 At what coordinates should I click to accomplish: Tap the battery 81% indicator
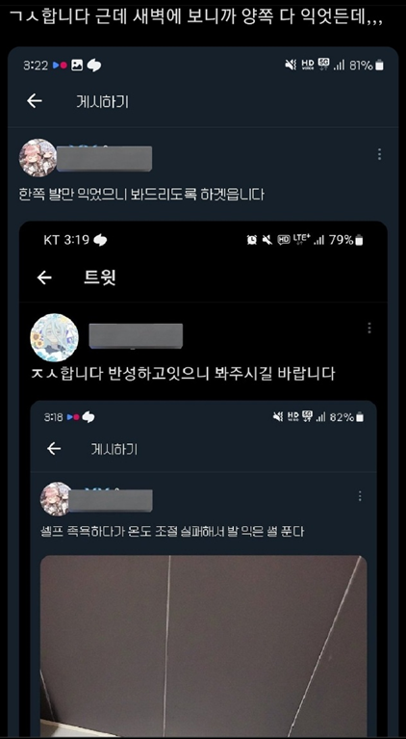point(367,66)
